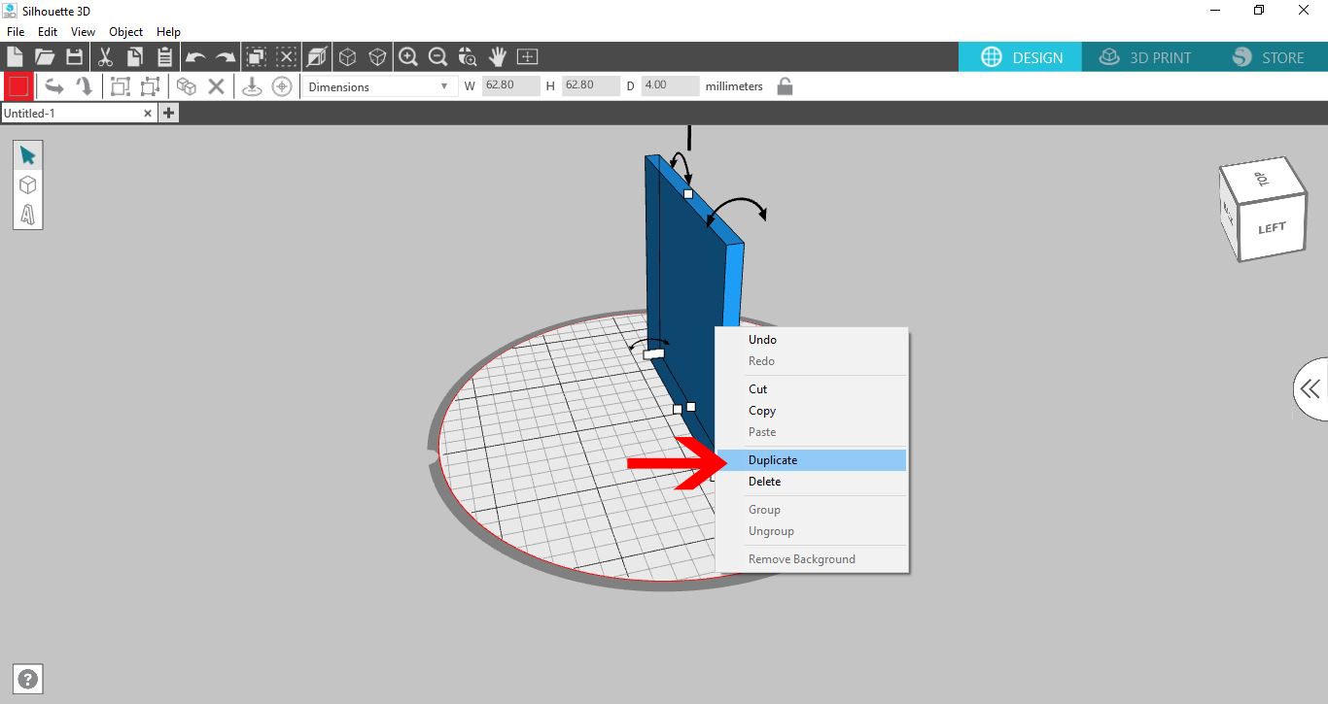The height and width of the screenshot is (704, 1328).
Task: Open the STORE tab
Action: click(x=1268, y=57)
